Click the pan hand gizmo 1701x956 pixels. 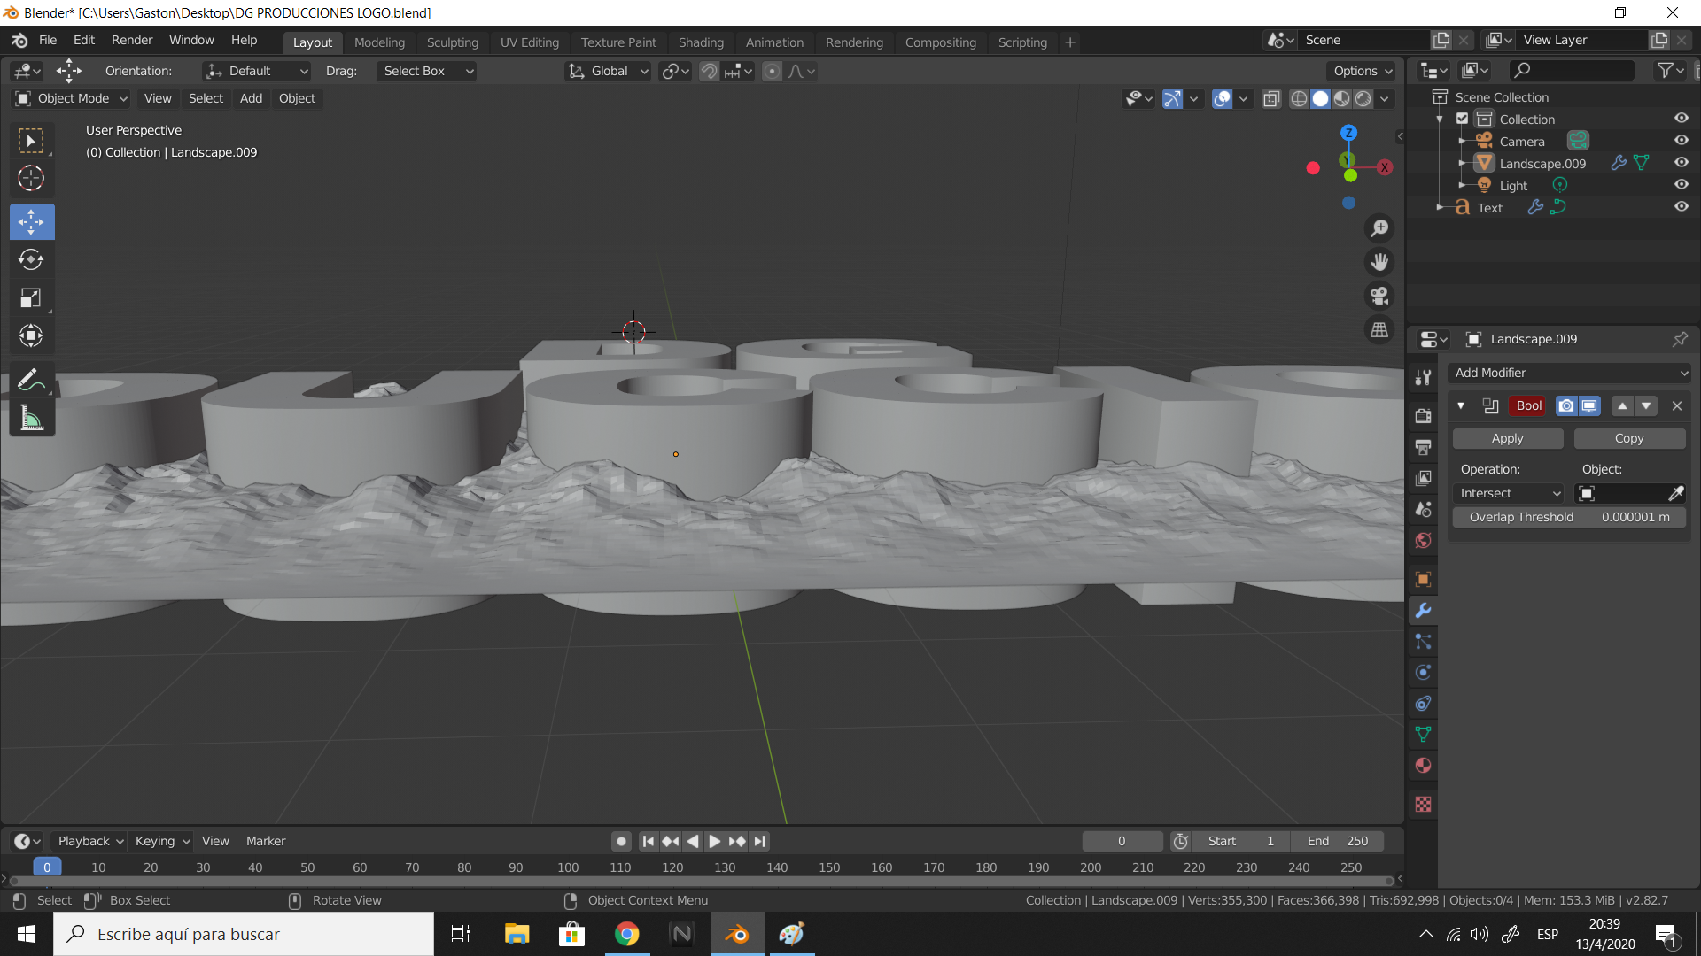click(x=1379, y=262)
